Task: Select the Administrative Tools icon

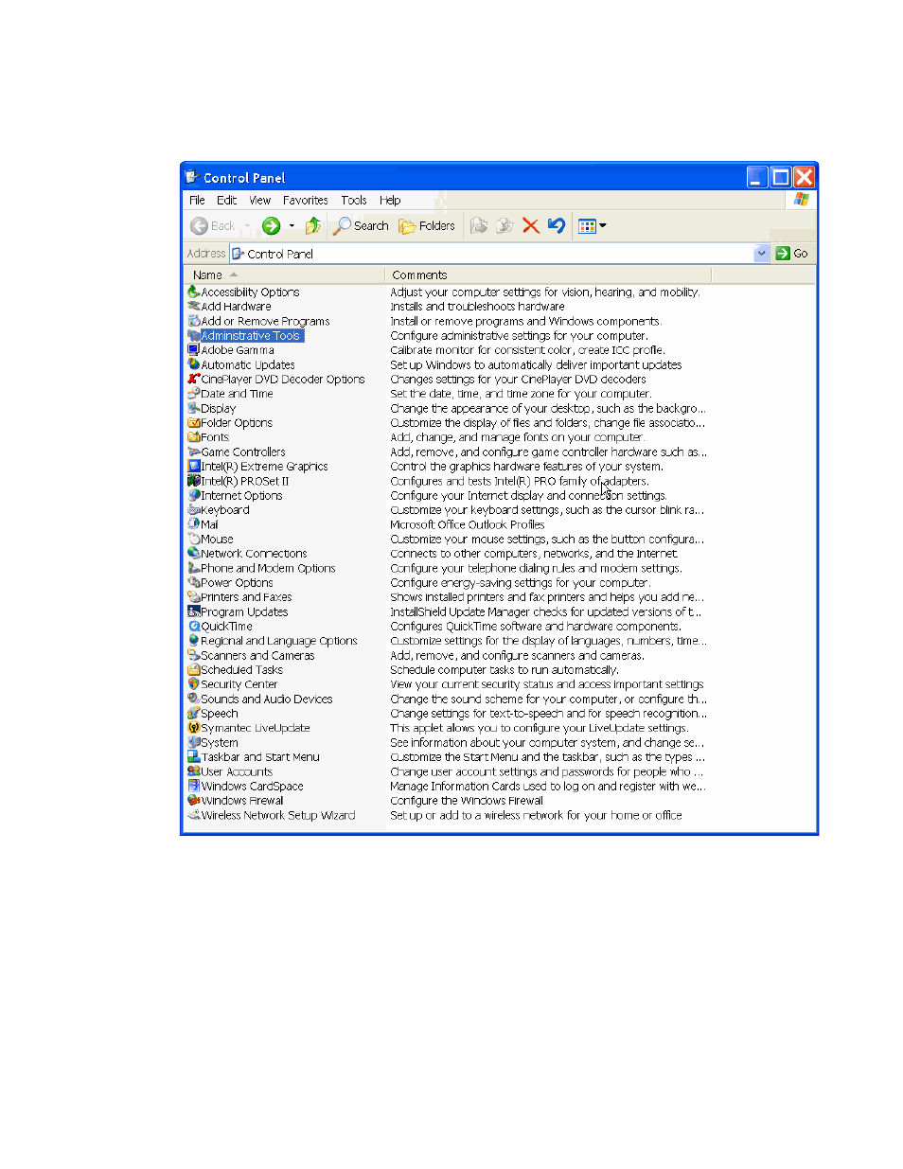Action: 194,336
